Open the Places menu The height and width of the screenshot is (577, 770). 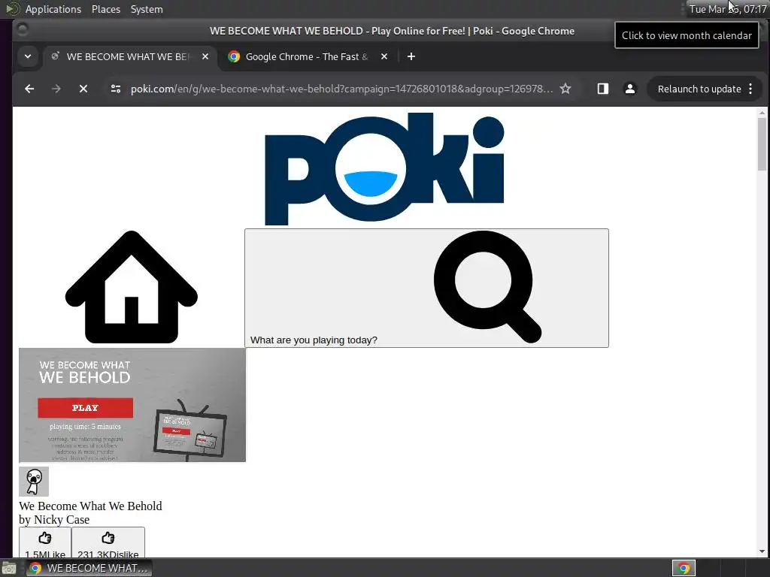click(105, 9)
